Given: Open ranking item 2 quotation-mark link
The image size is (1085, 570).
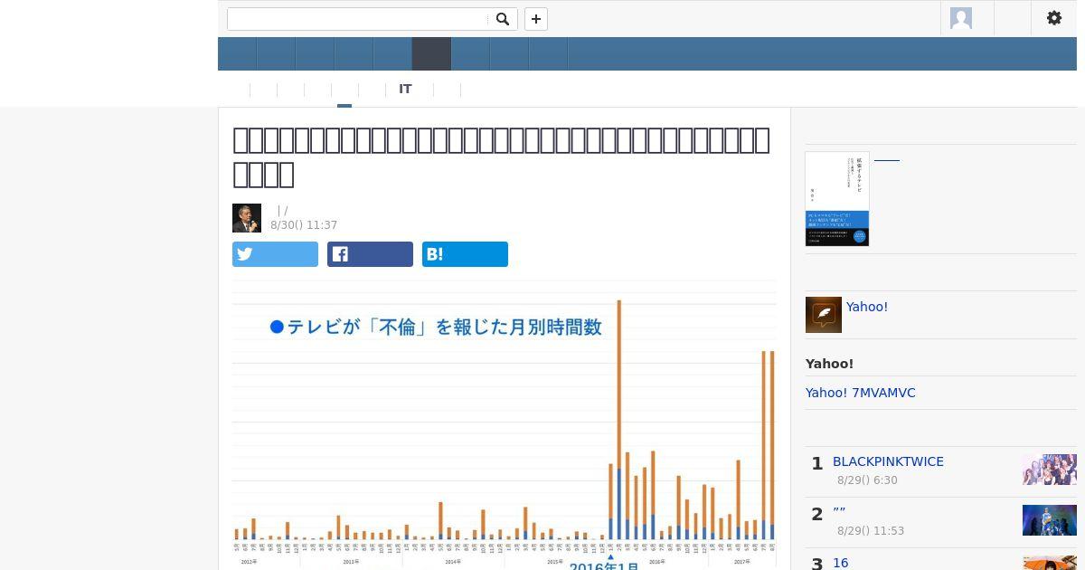Looking at the screenshot, I should coord(839,512).
